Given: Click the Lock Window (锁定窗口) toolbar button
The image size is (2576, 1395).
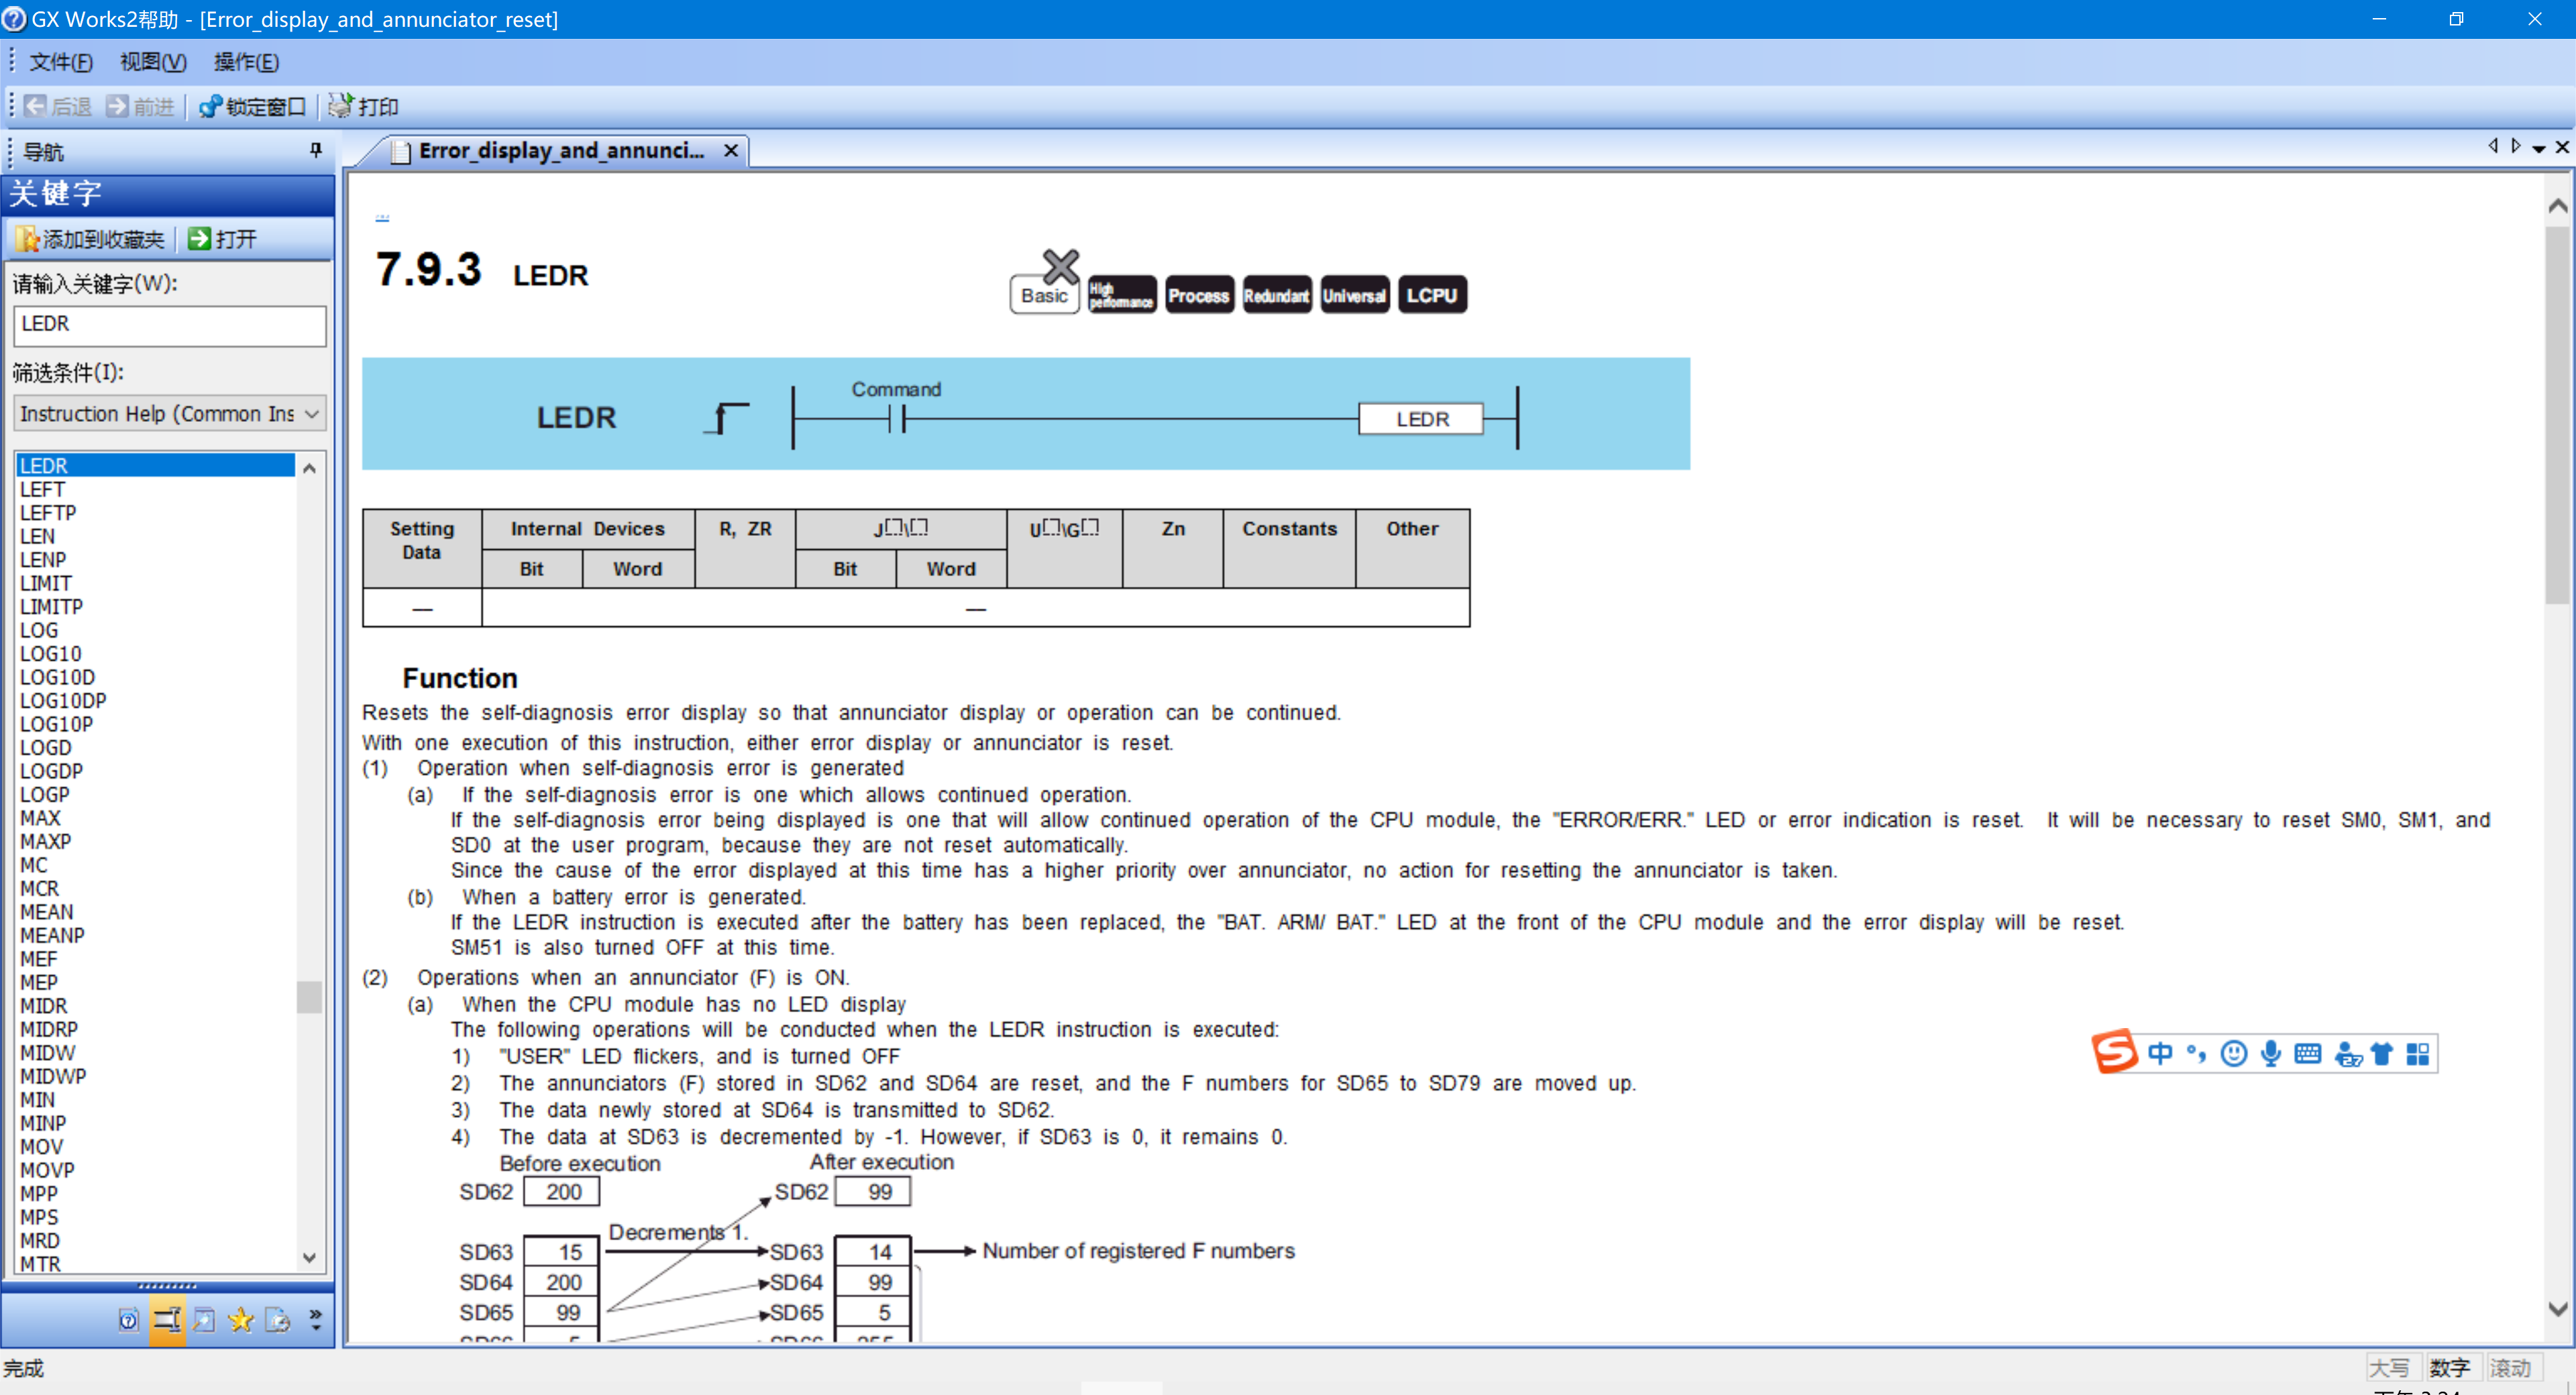Looking at the screenshot, I should click(x=252, y=106).
